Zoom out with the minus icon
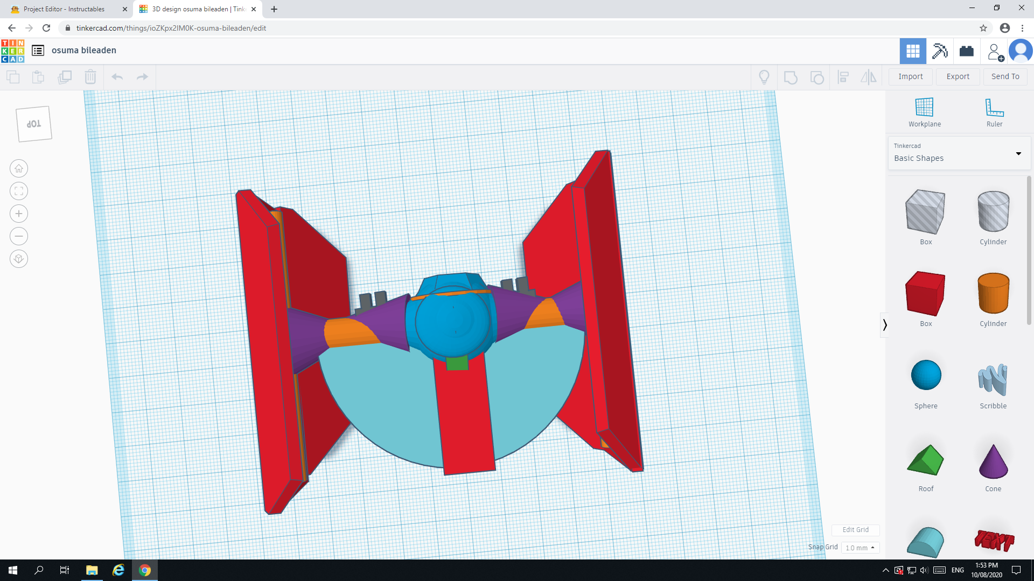 19,236
